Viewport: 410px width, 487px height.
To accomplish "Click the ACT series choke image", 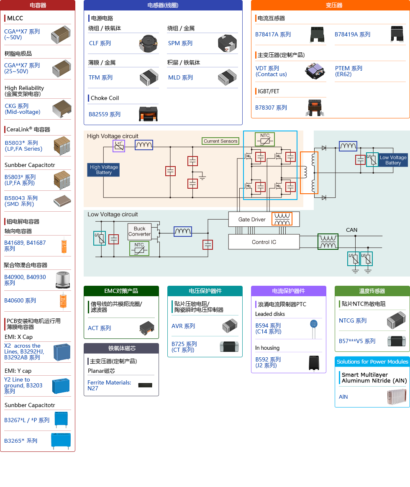I will (x=147, y=328).
